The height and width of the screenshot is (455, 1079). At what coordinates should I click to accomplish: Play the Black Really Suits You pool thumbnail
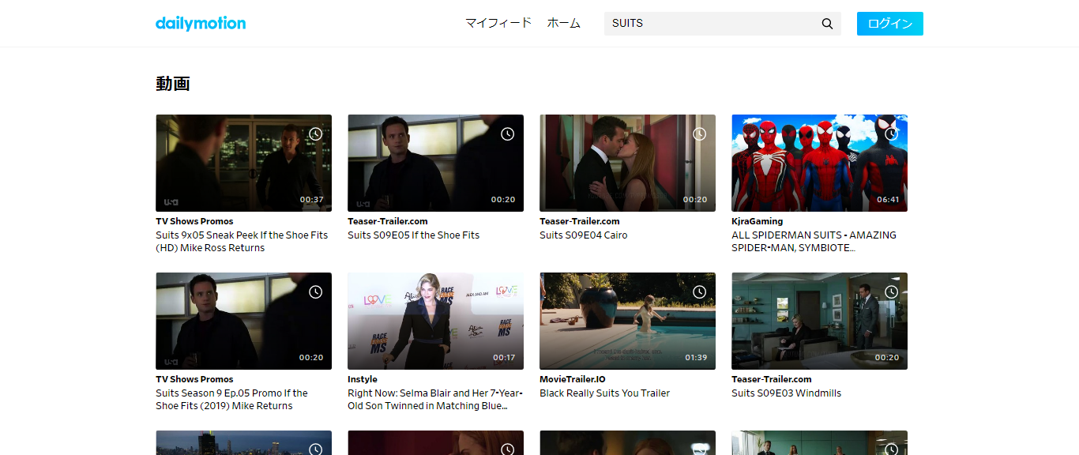pyautogui.click(x=627, y=321)
